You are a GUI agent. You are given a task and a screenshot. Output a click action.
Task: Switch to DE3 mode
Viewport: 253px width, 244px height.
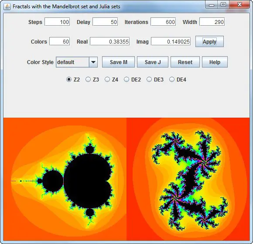pos(149,79)
